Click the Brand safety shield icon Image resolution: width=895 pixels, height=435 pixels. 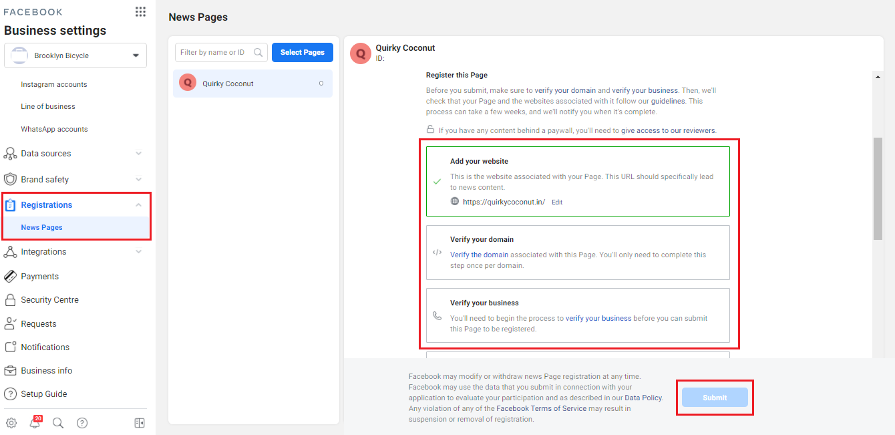click(10, 179)
